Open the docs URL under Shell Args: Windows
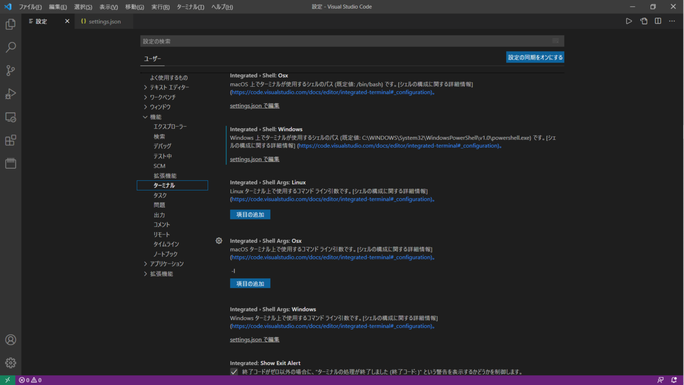Screen dimensions: 684x385 tap(332, 326)
